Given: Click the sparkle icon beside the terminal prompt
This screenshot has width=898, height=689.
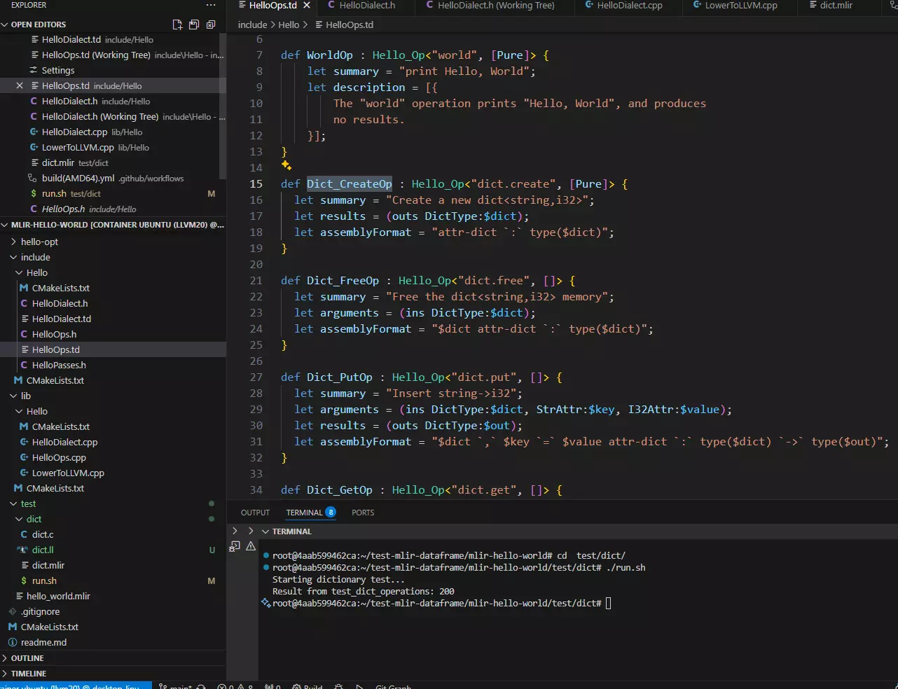Looking at the screenshot, I should 265,602.
